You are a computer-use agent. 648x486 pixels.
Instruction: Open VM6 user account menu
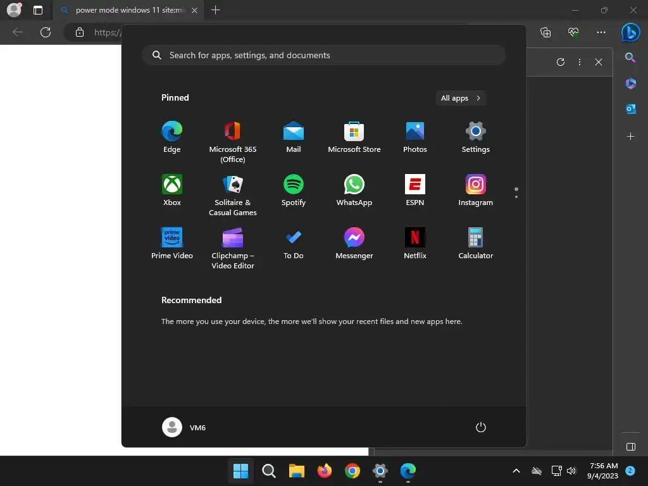[184, 427]
